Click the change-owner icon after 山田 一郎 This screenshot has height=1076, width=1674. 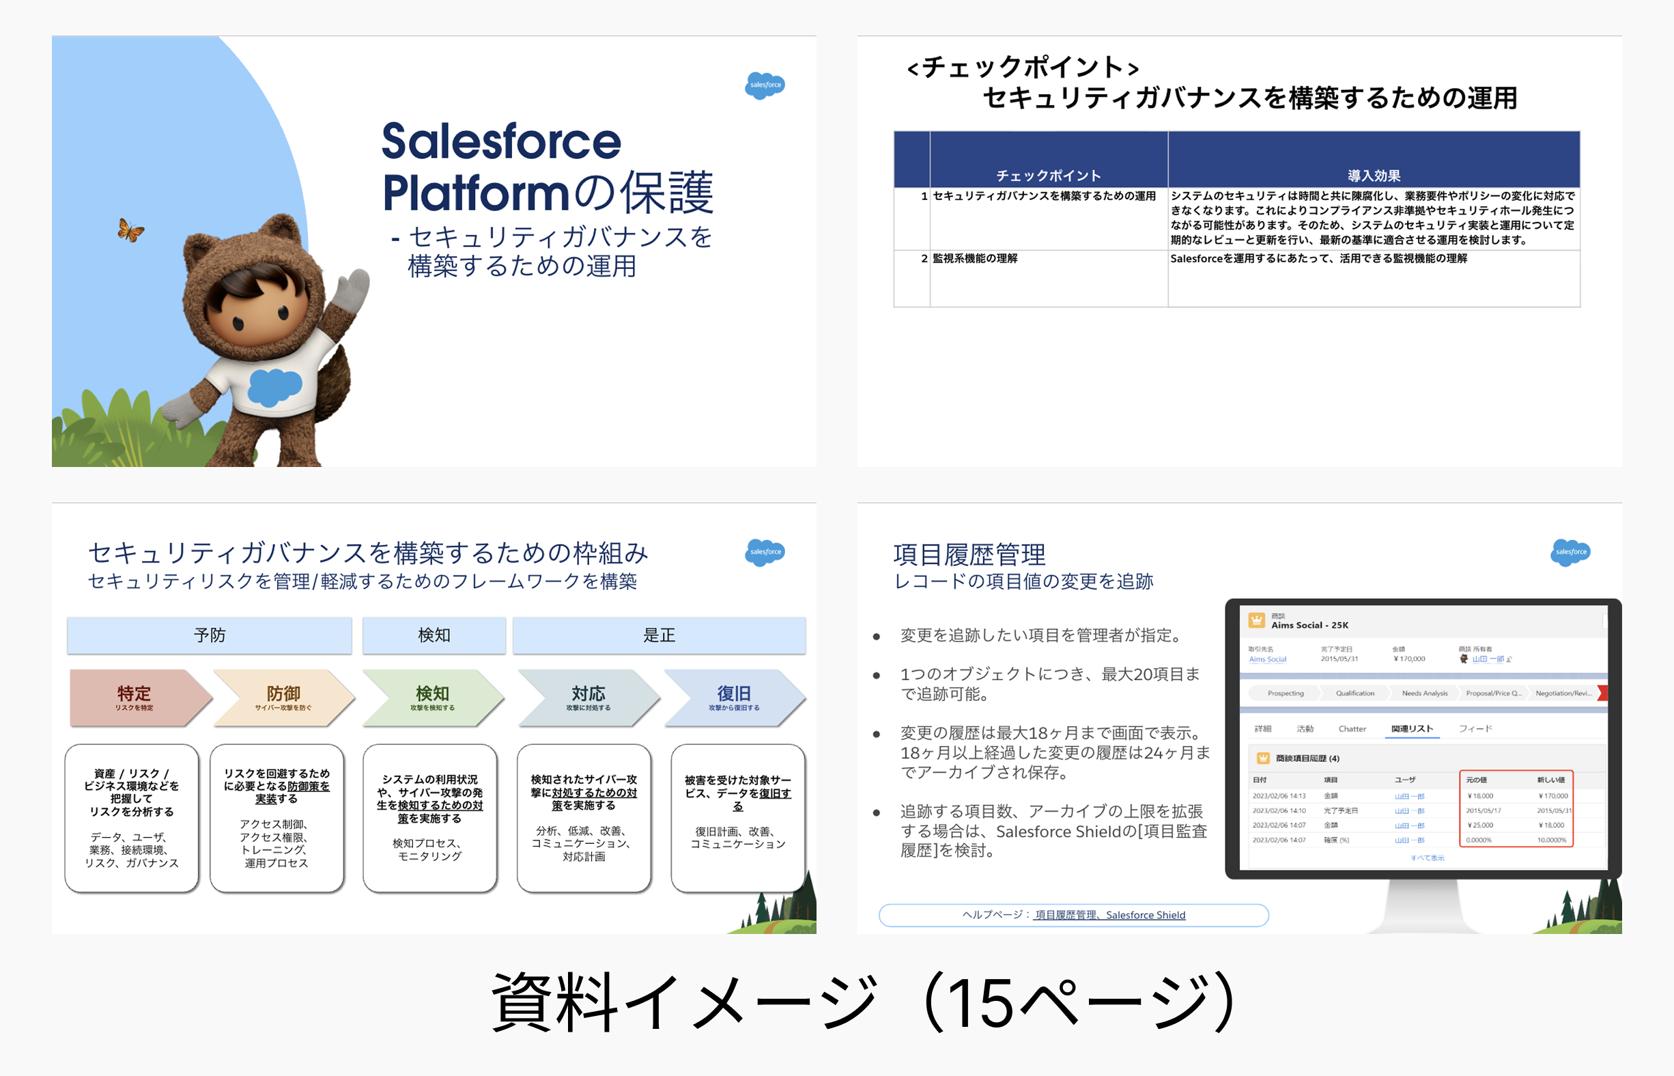click(1509, 659)
